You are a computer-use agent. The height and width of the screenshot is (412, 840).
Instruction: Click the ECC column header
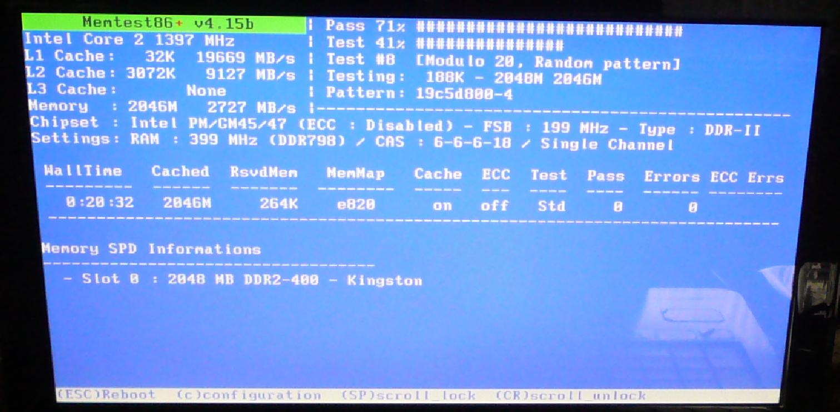point(496,175)
